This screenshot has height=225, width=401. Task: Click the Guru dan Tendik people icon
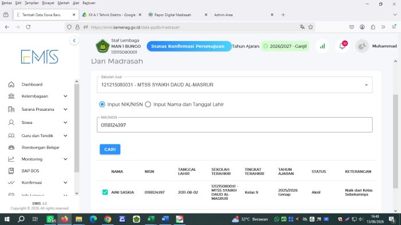tap(11, 135)
